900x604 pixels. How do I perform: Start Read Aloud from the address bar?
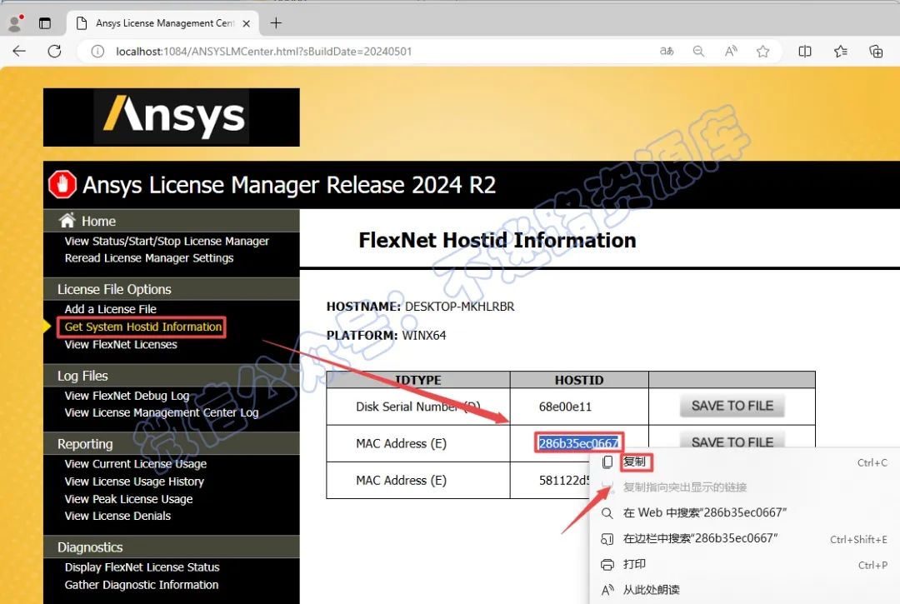tap(731, 51)
